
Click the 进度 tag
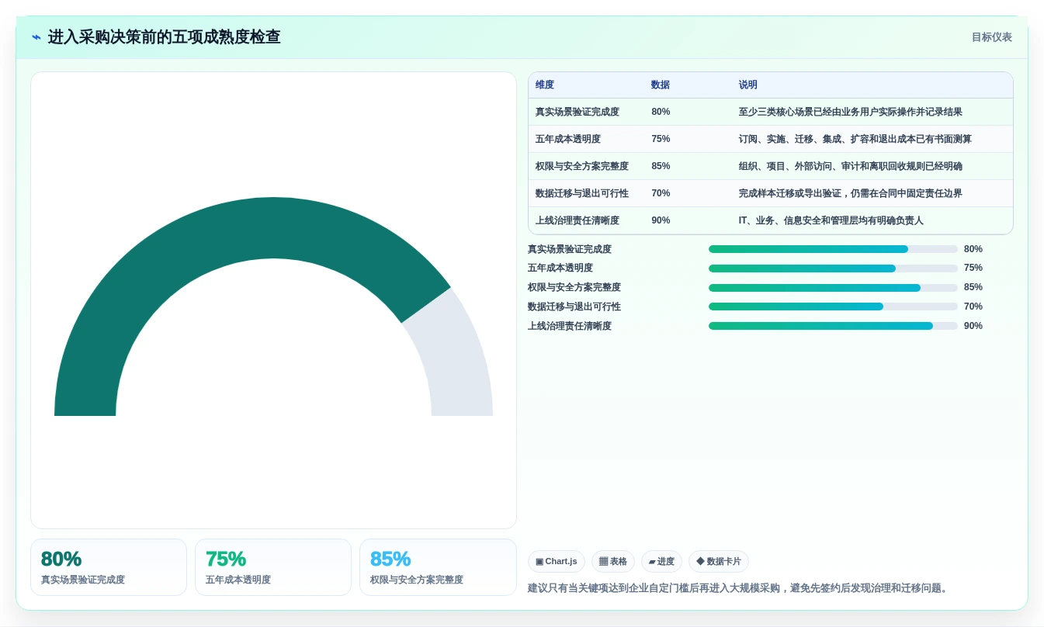(x=662, y=561)
